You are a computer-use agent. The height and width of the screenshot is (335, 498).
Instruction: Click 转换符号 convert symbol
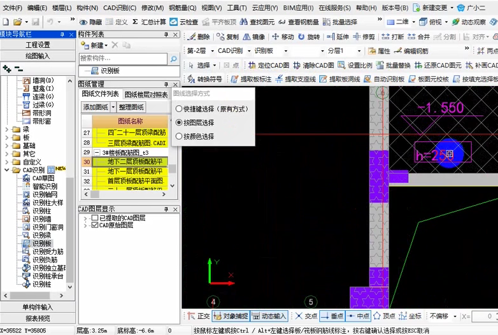204,79
